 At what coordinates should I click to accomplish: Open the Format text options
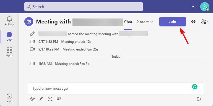click(32, 99)
